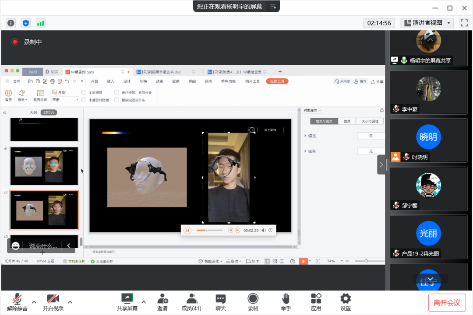Click the video player volume icon
Image resolution: width=473 pixels, height=315 pixels.
click(264, 230)
